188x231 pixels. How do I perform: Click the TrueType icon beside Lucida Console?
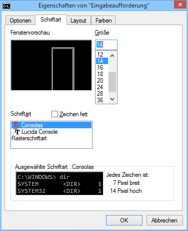pos(16,131)
